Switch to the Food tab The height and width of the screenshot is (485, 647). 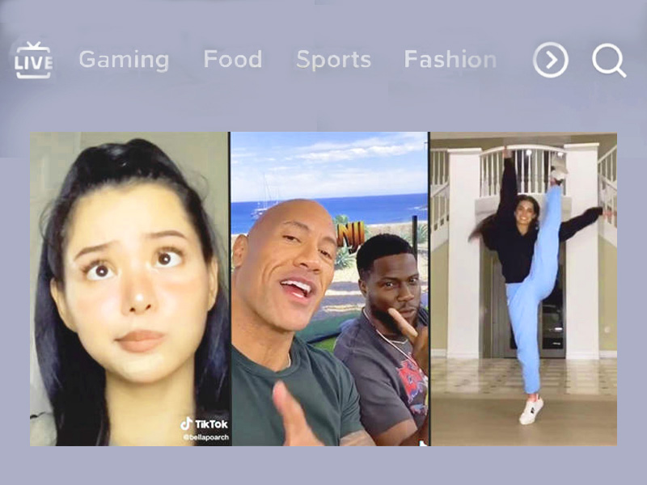click(x=233, y=59)
